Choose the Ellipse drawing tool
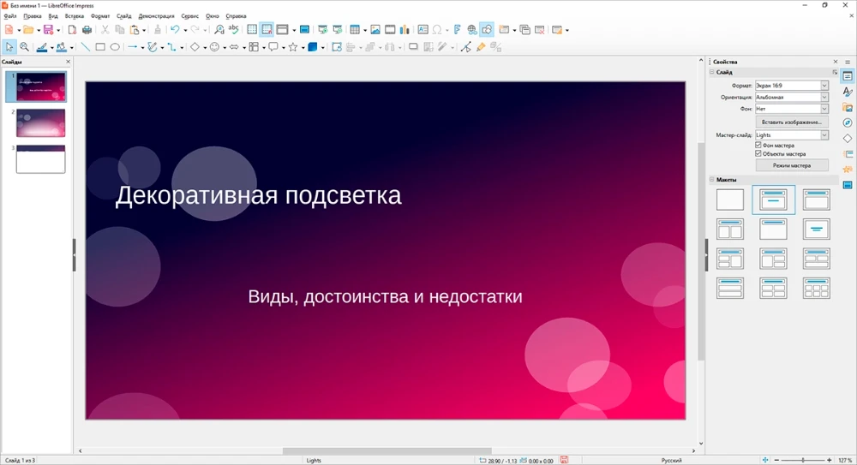 (x=115, y=48)
